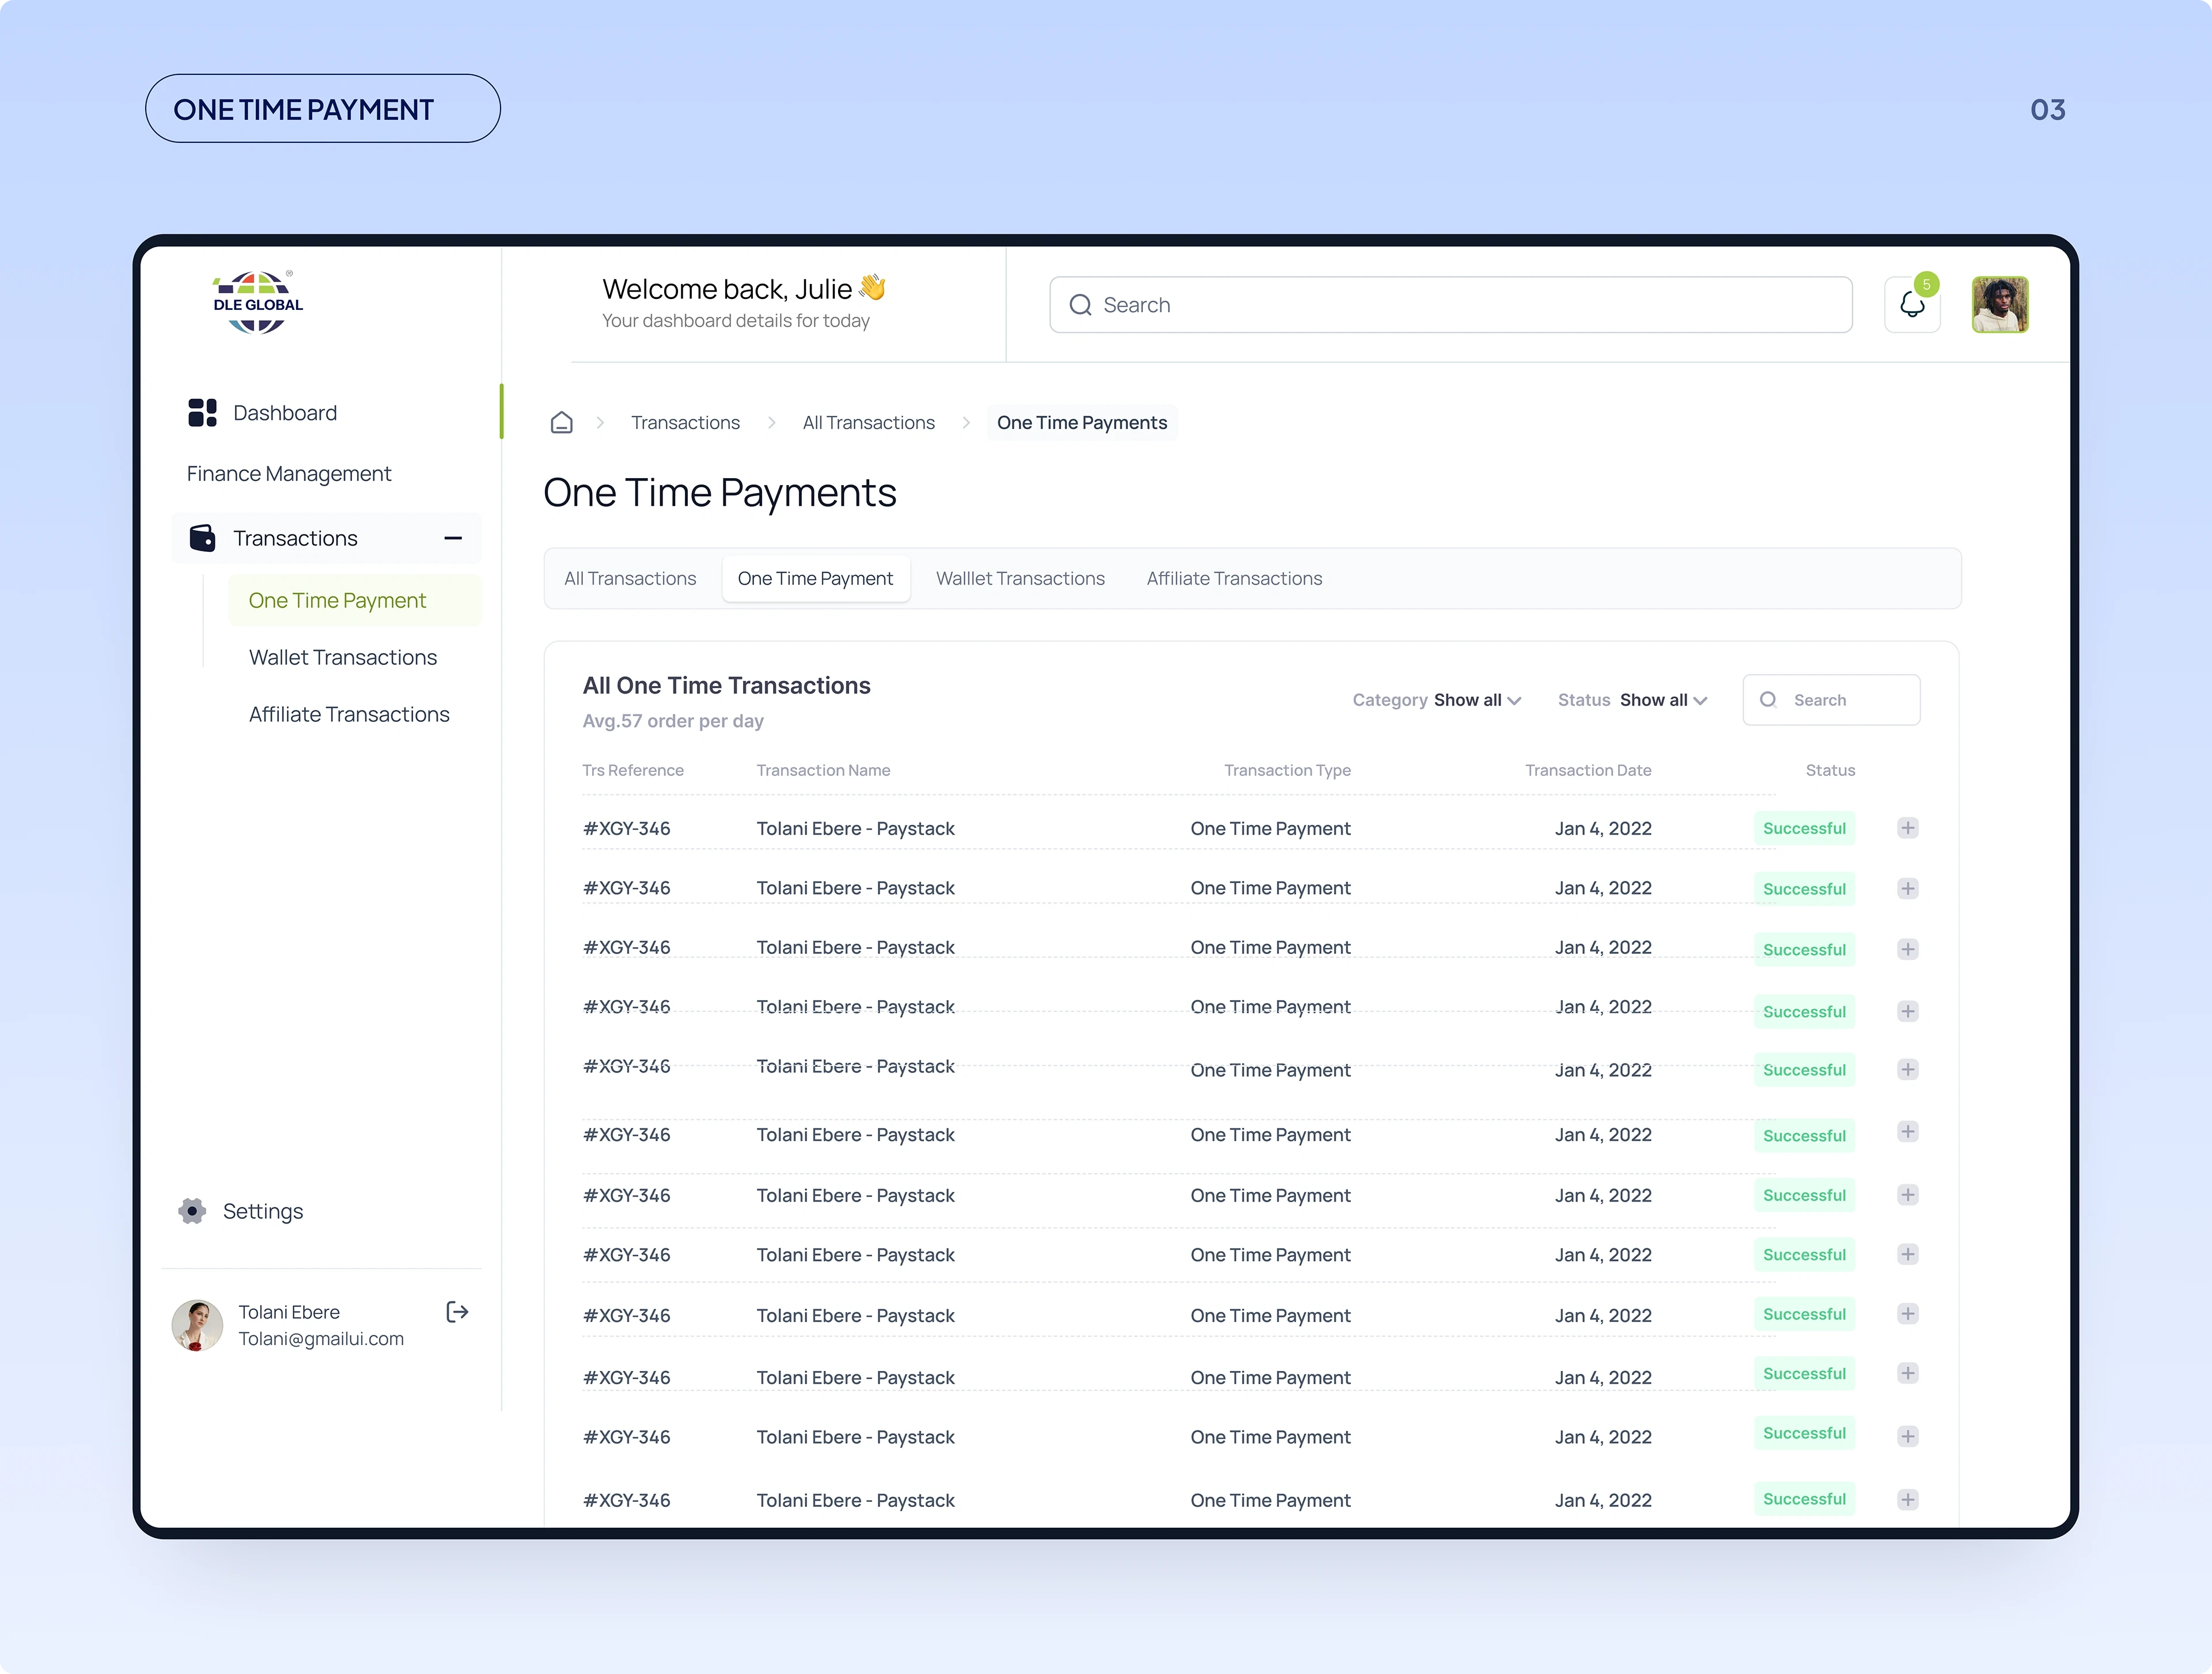Click the Dashboard grid icon
The image size is (2212, 1674).
(202, 413)
